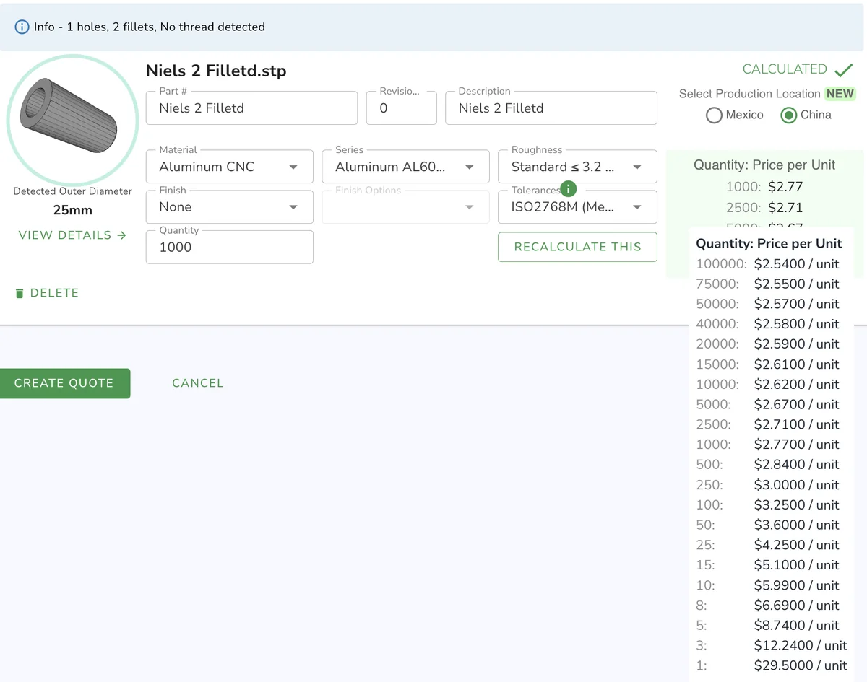Open the disabled Finish Options dropdown

pos(405,207)
